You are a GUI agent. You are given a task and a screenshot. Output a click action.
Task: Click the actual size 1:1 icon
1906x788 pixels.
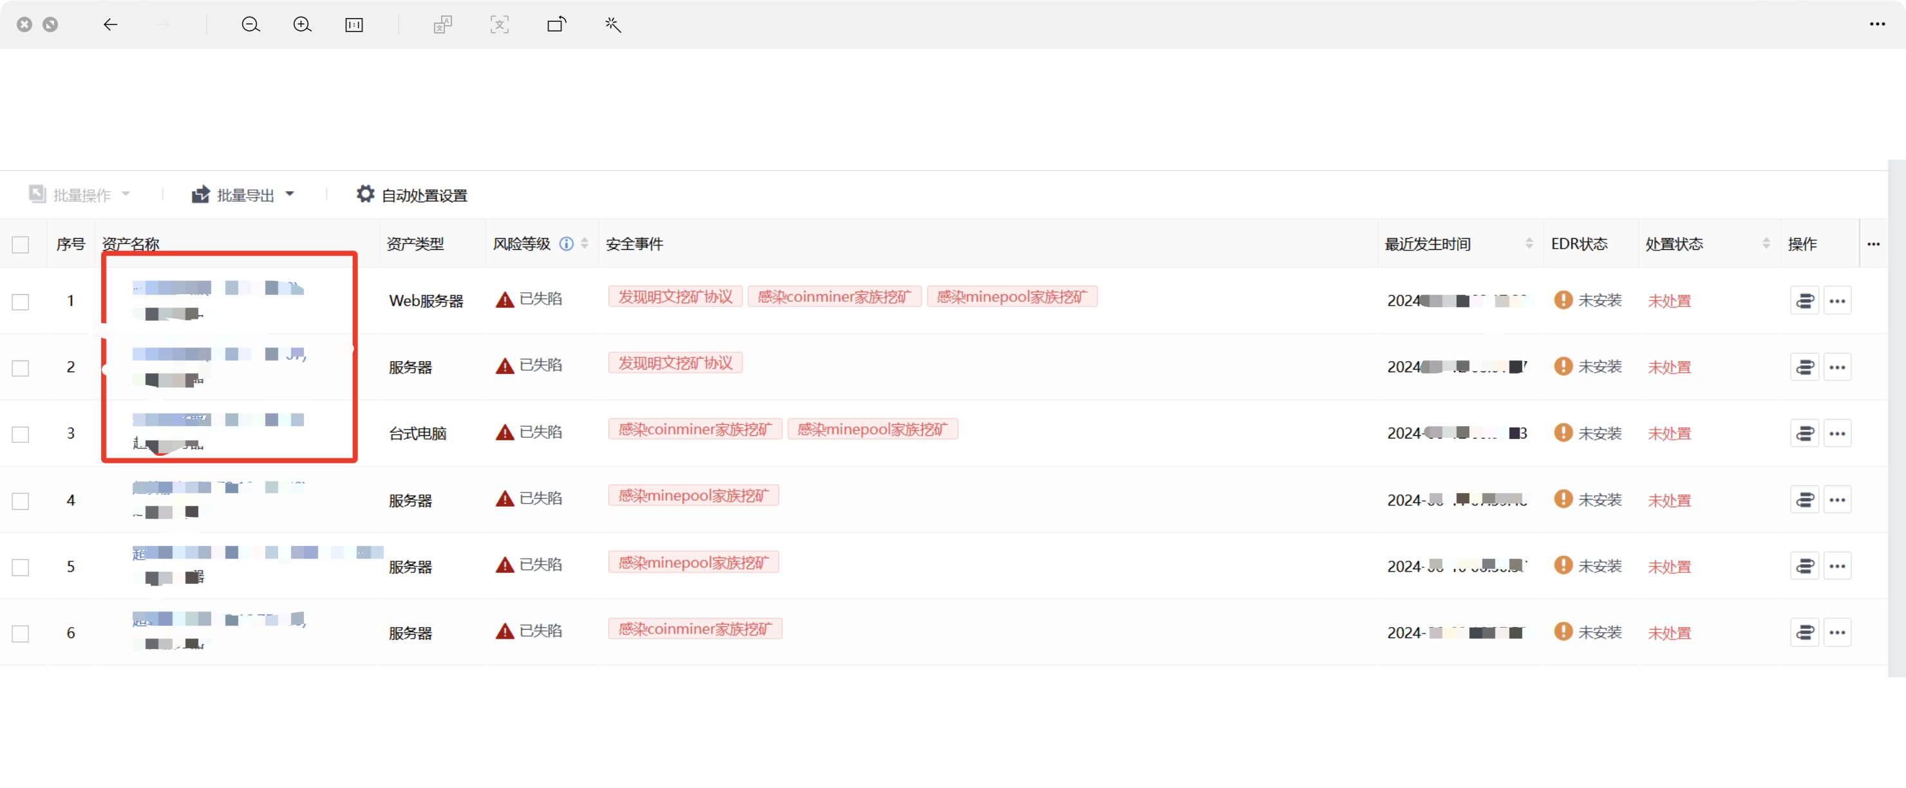point(354,24)
